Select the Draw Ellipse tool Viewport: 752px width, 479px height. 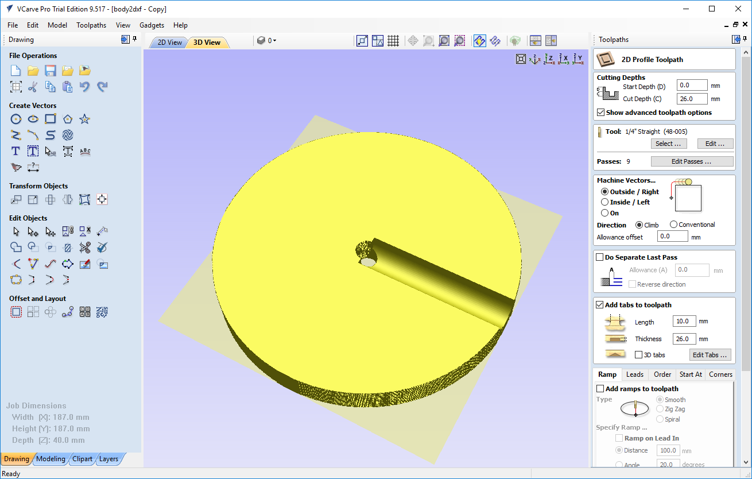(33, 119)
